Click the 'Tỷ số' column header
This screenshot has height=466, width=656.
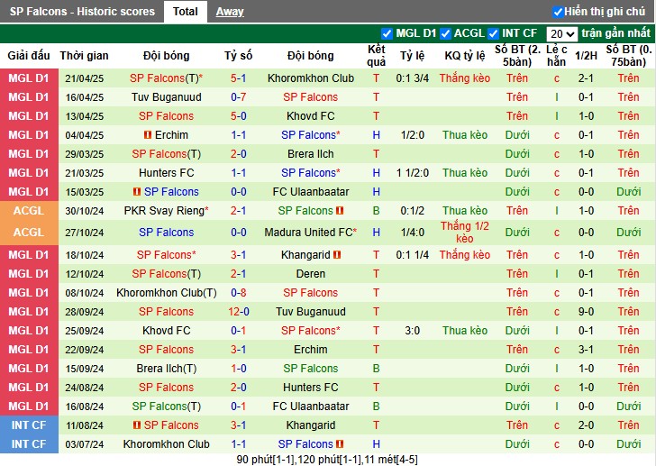(x=239, y=56)
